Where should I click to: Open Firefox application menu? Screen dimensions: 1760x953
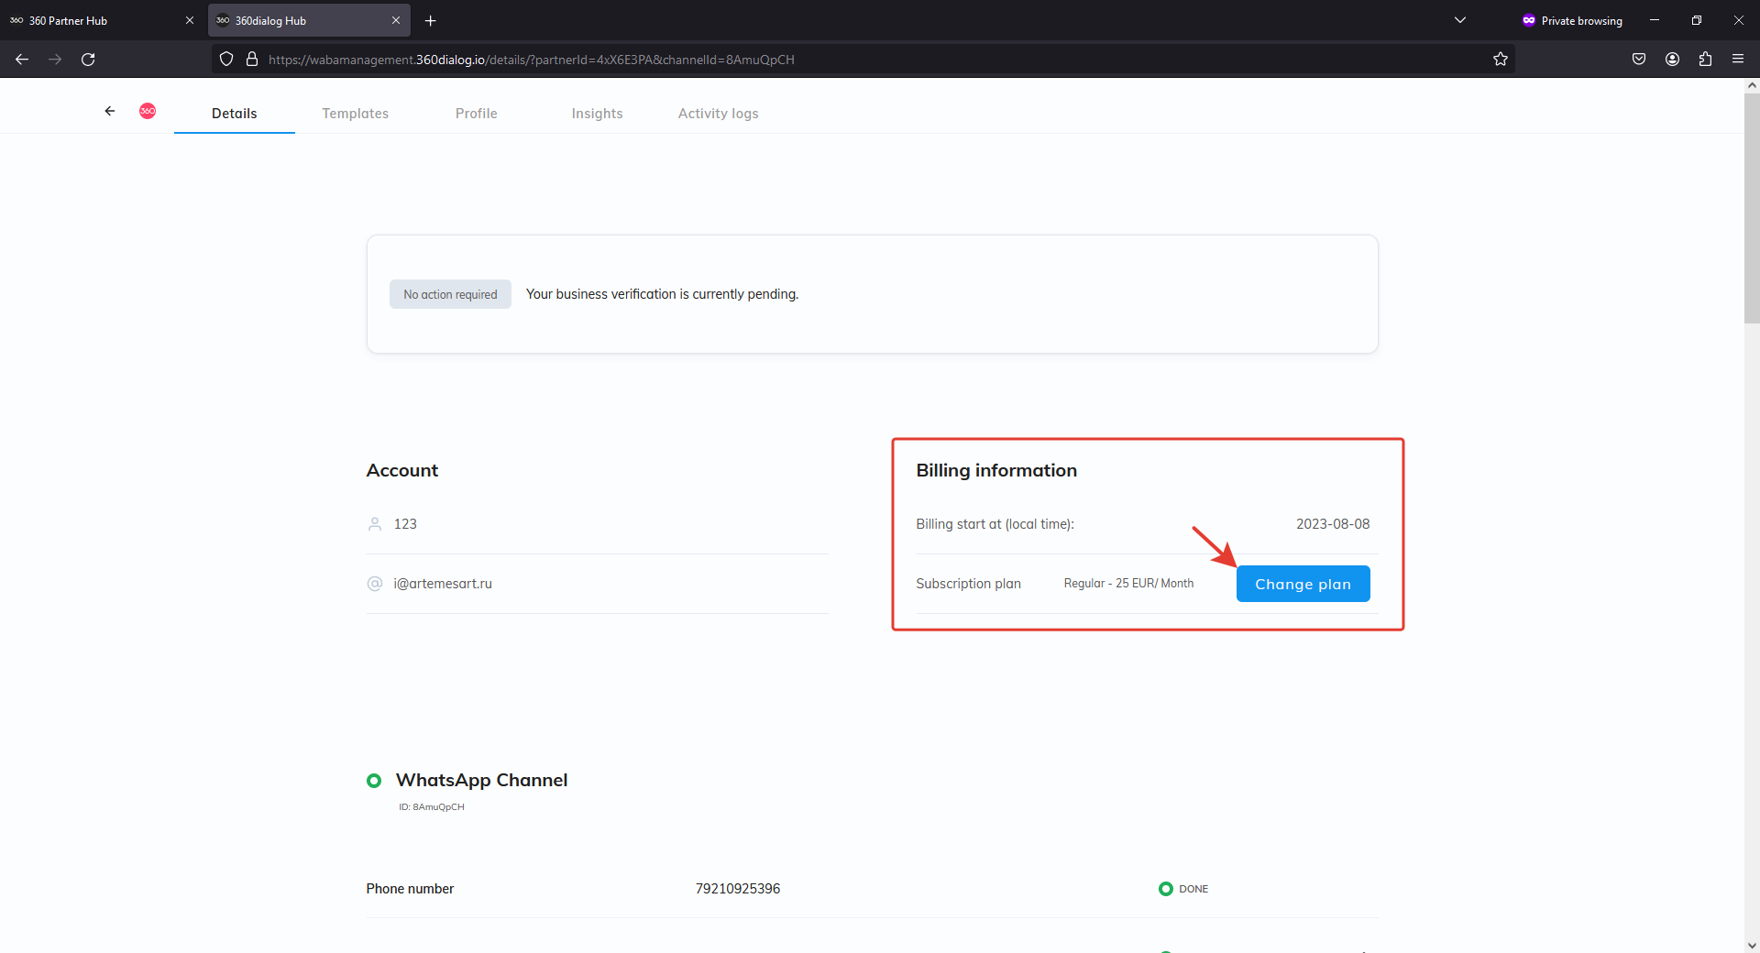1738,60
